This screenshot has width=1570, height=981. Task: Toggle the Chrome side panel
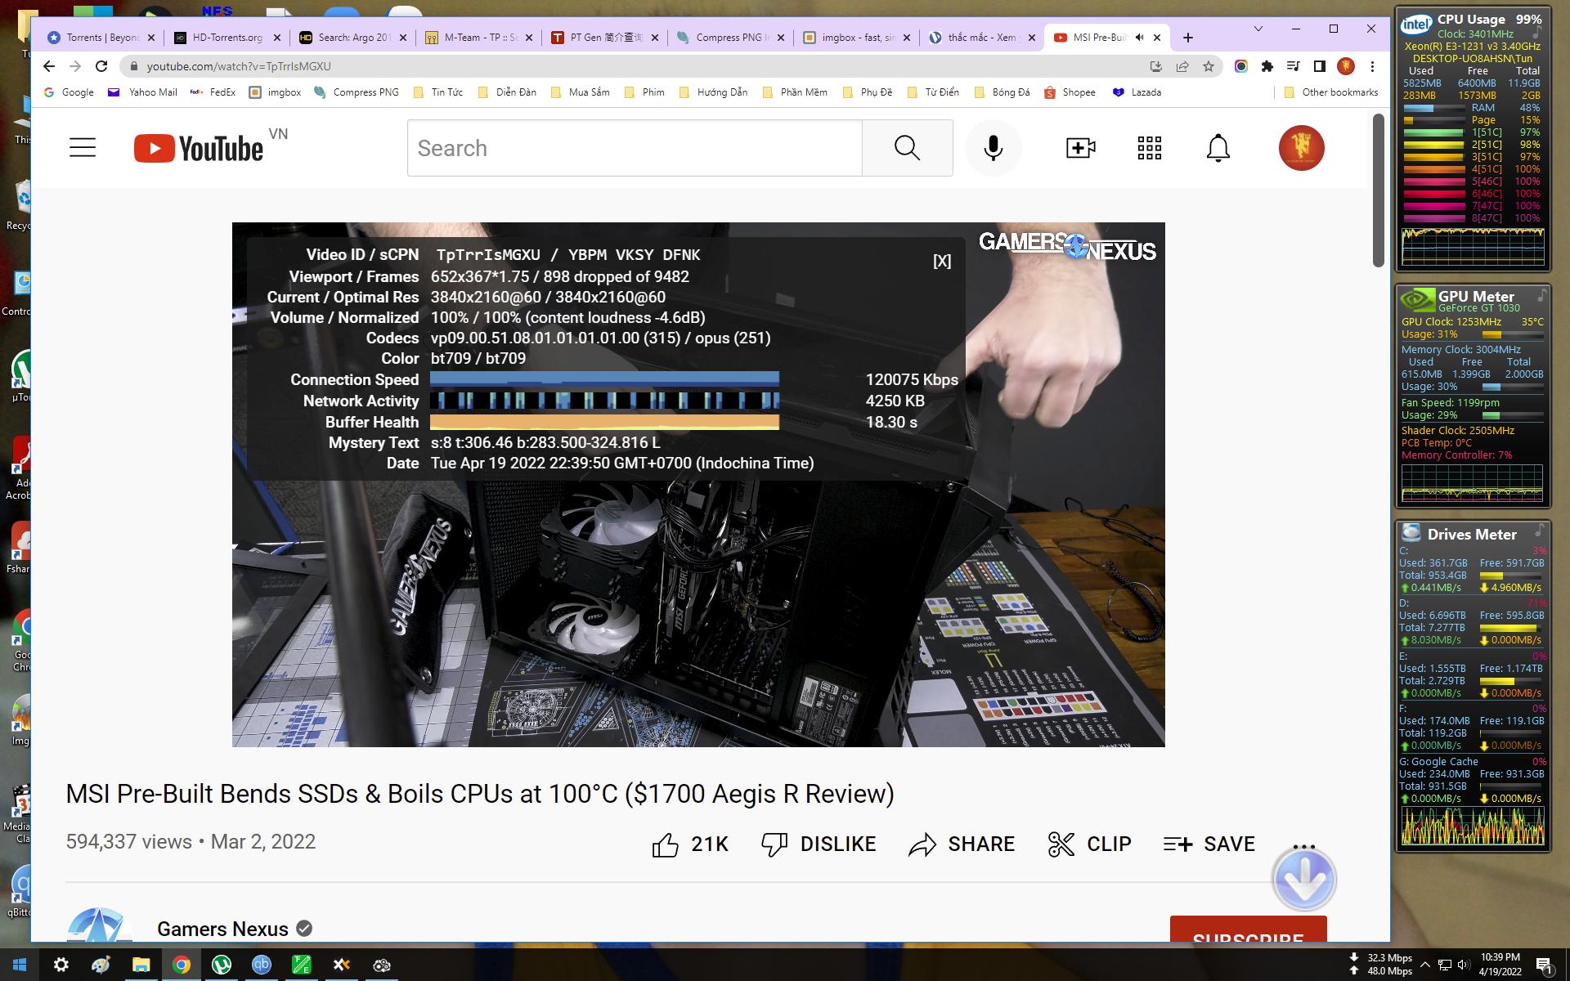1319,66
